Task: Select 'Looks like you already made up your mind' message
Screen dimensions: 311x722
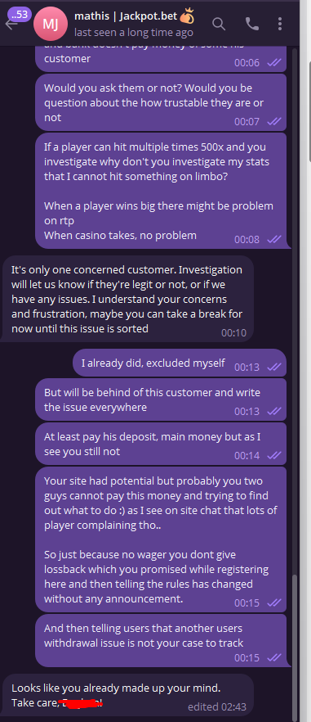Action: 127,695
